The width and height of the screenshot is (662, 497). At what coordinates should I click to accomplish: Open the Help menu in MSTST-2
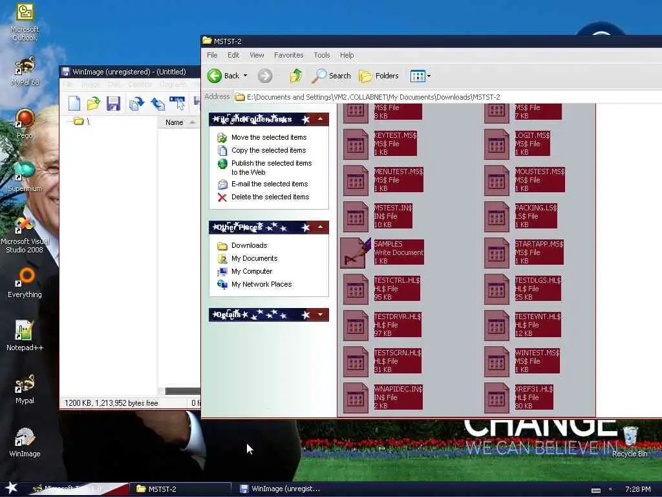[x=347, y=55]
